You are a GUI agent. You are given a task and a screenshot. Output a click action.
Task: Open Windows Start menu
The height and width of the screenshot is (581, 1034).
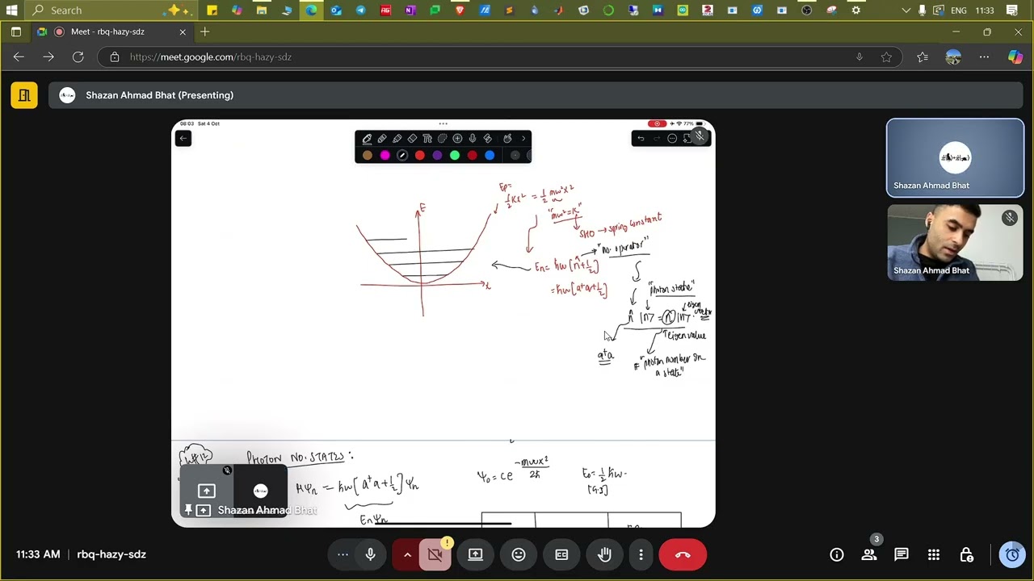coord(11,10)
